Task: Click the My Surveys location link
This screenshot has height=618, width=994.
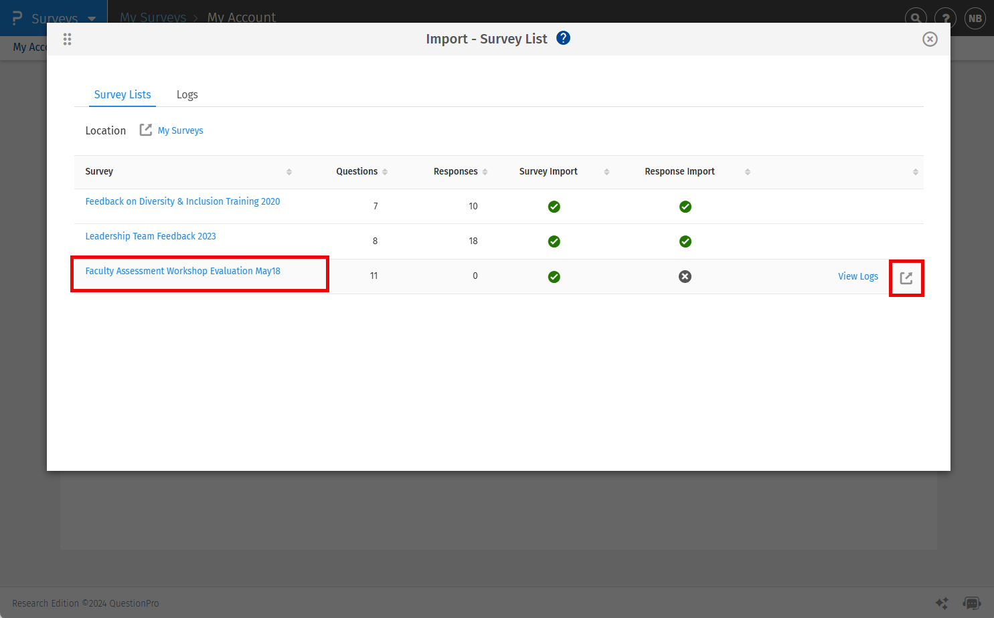Action: tap(180, 130)
